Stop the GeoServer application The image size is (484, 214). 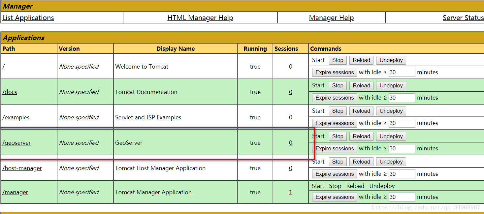click(338, 136)
